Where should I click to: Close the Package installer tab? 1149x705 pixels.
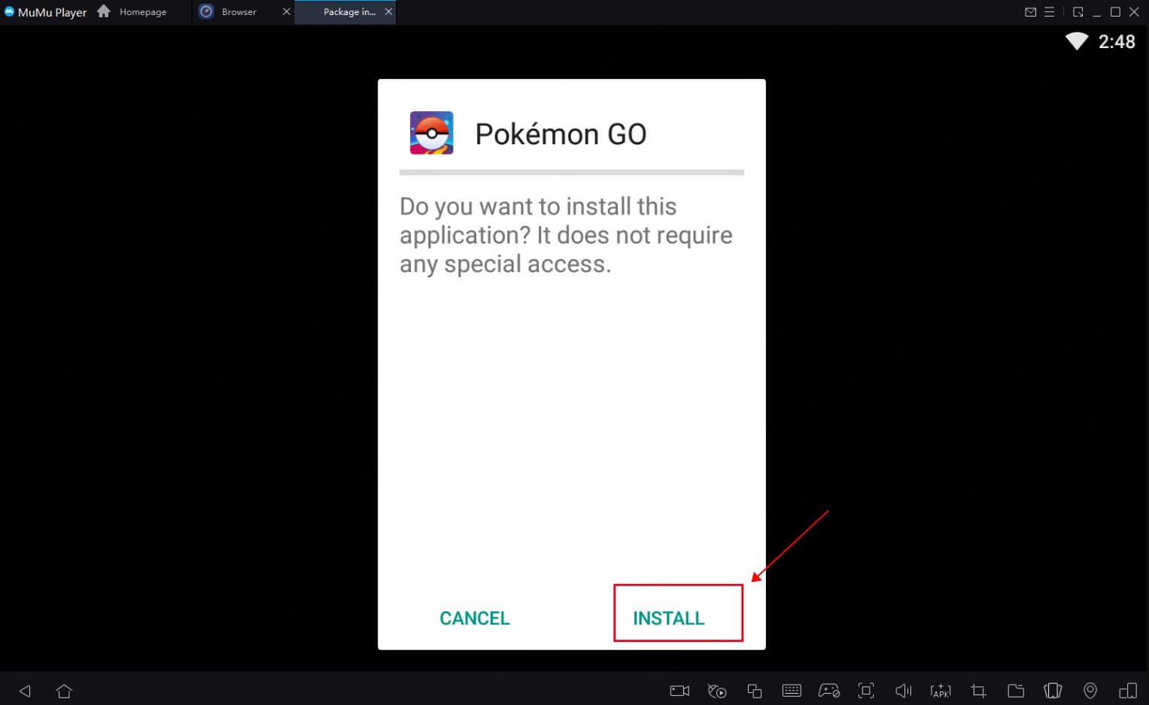(389, 11)
